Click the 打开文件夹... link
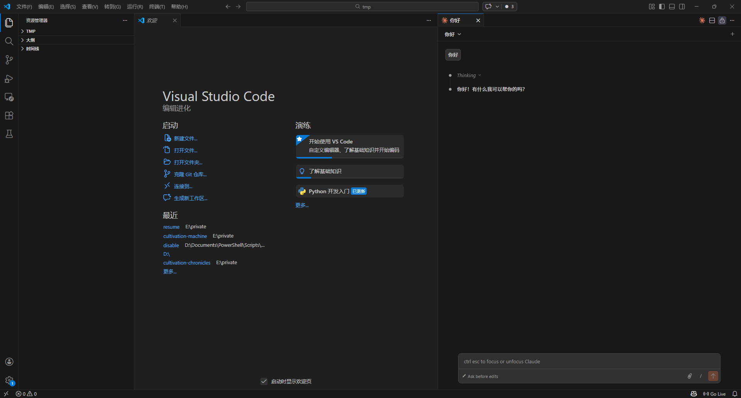The image size is (741, 398). pos(188,162)
